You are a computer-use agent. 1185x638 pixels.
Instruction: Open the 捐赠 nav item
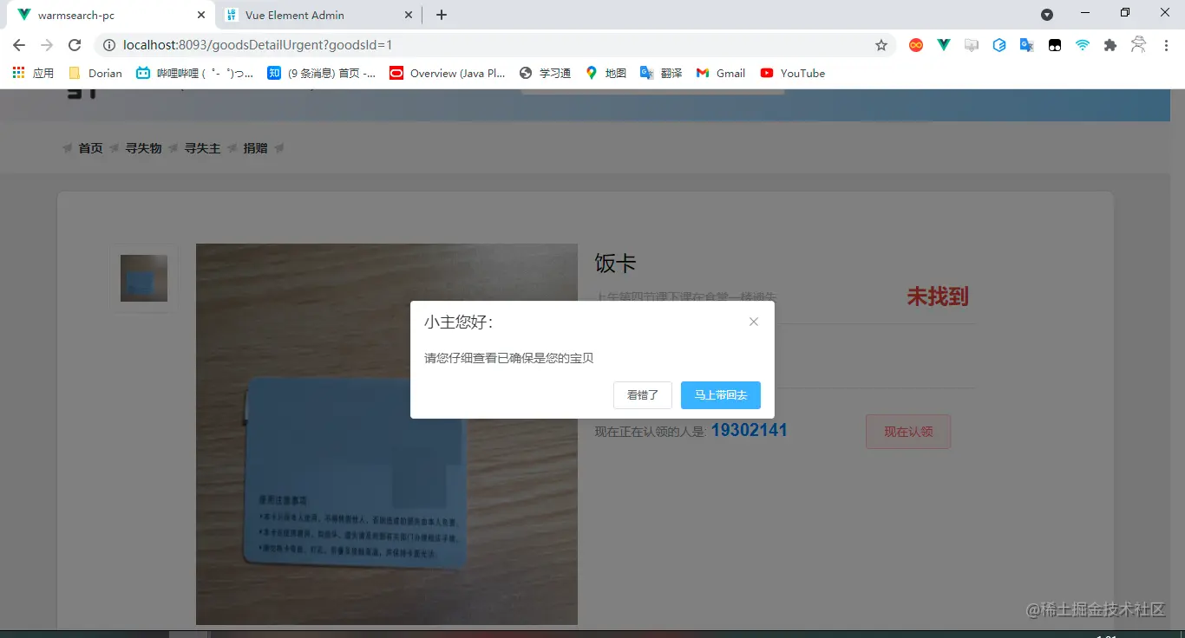pos(255,148)
